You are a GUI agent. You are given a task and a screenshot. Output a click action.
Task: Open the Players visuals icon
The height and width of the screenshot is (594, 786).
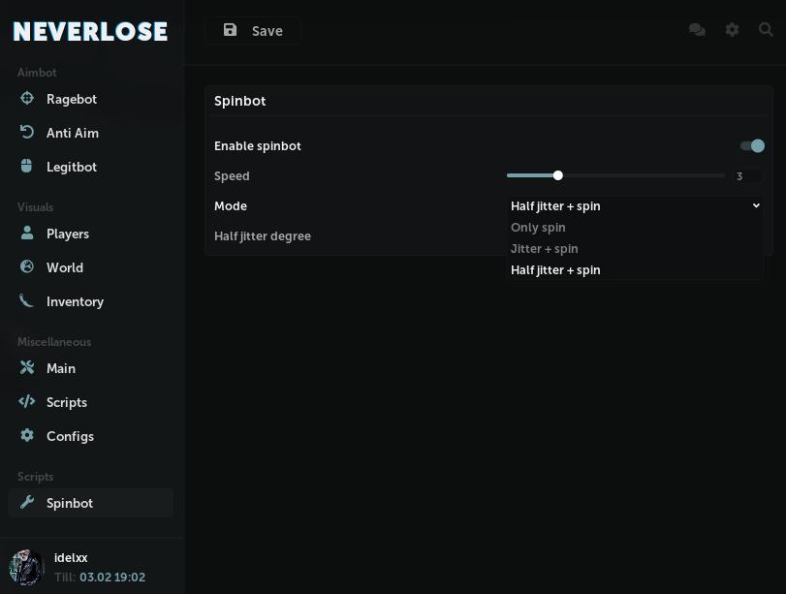[26, 233]
